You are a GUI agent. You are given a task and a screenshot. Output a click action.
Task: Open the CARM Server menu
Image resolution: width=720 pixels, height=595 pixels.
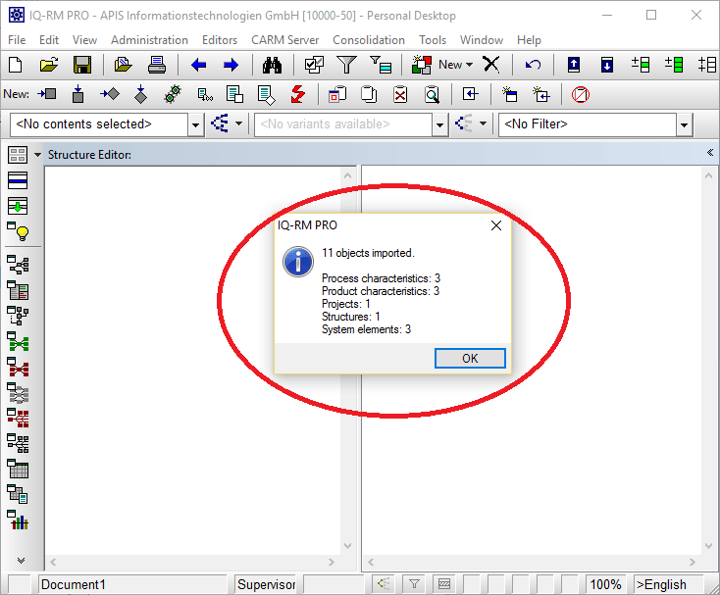click(x=284, y=40)
